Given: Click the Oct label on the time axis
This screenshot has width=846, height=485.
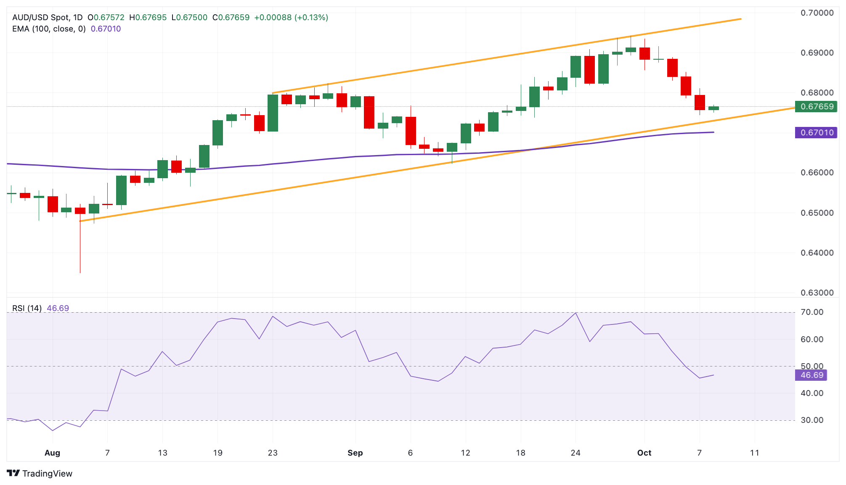Looking at the screenshot, I should click(644, 453).
